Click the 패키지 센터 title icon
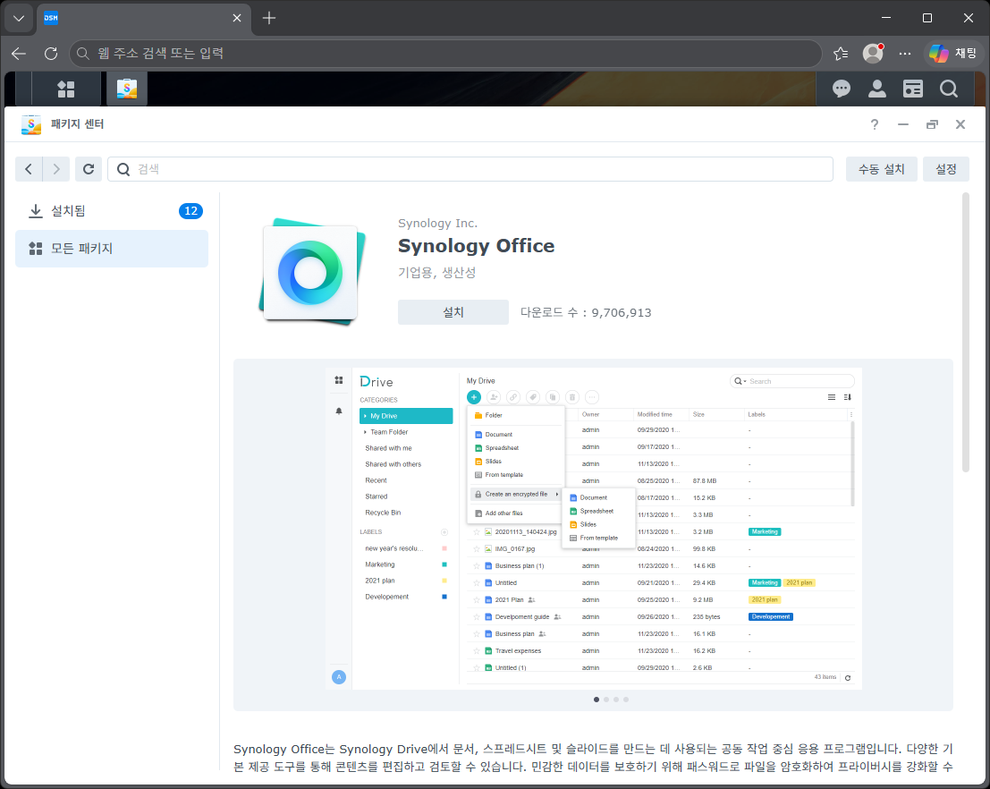Image resolution: width=990 pixels, height=789 pixels. click(x=31, y=124)
